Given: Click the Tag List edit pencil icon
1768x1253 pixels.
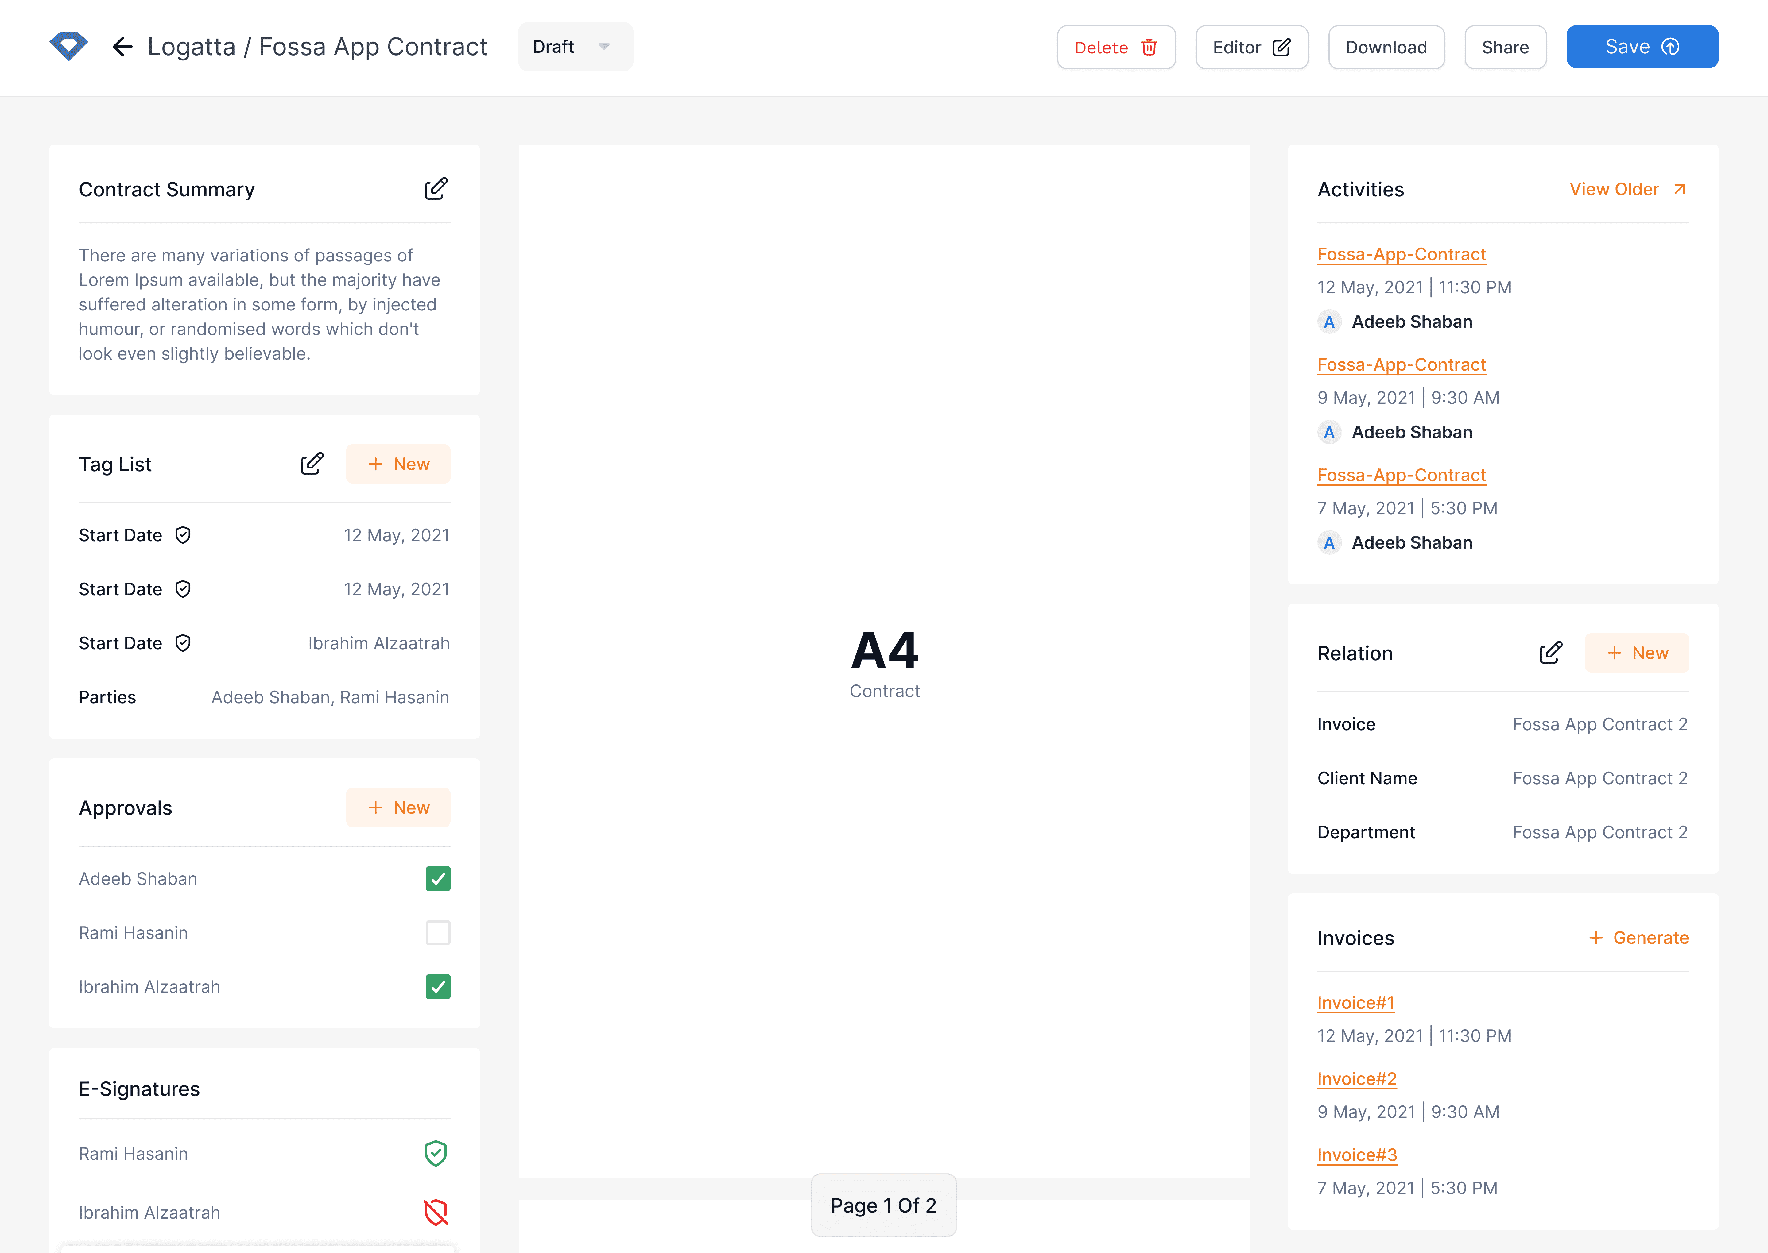Looking at the screenshot, I should tap(312, 464).
